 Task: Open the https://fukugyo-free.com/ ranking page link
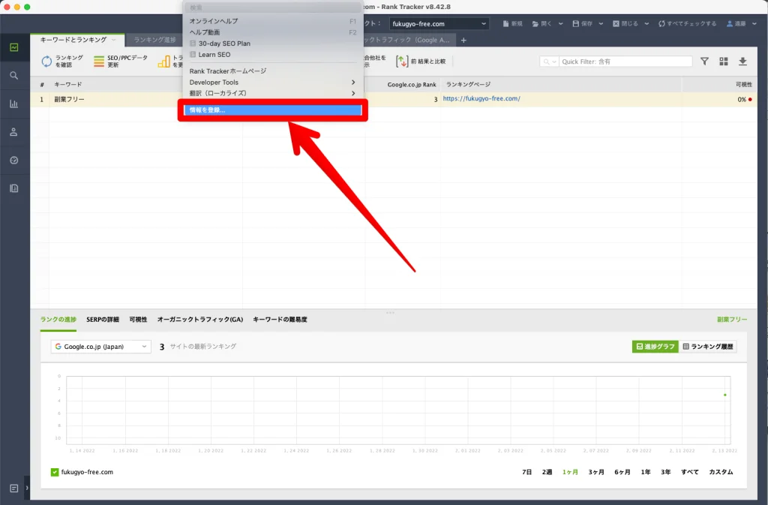click(x=481, y=98)
